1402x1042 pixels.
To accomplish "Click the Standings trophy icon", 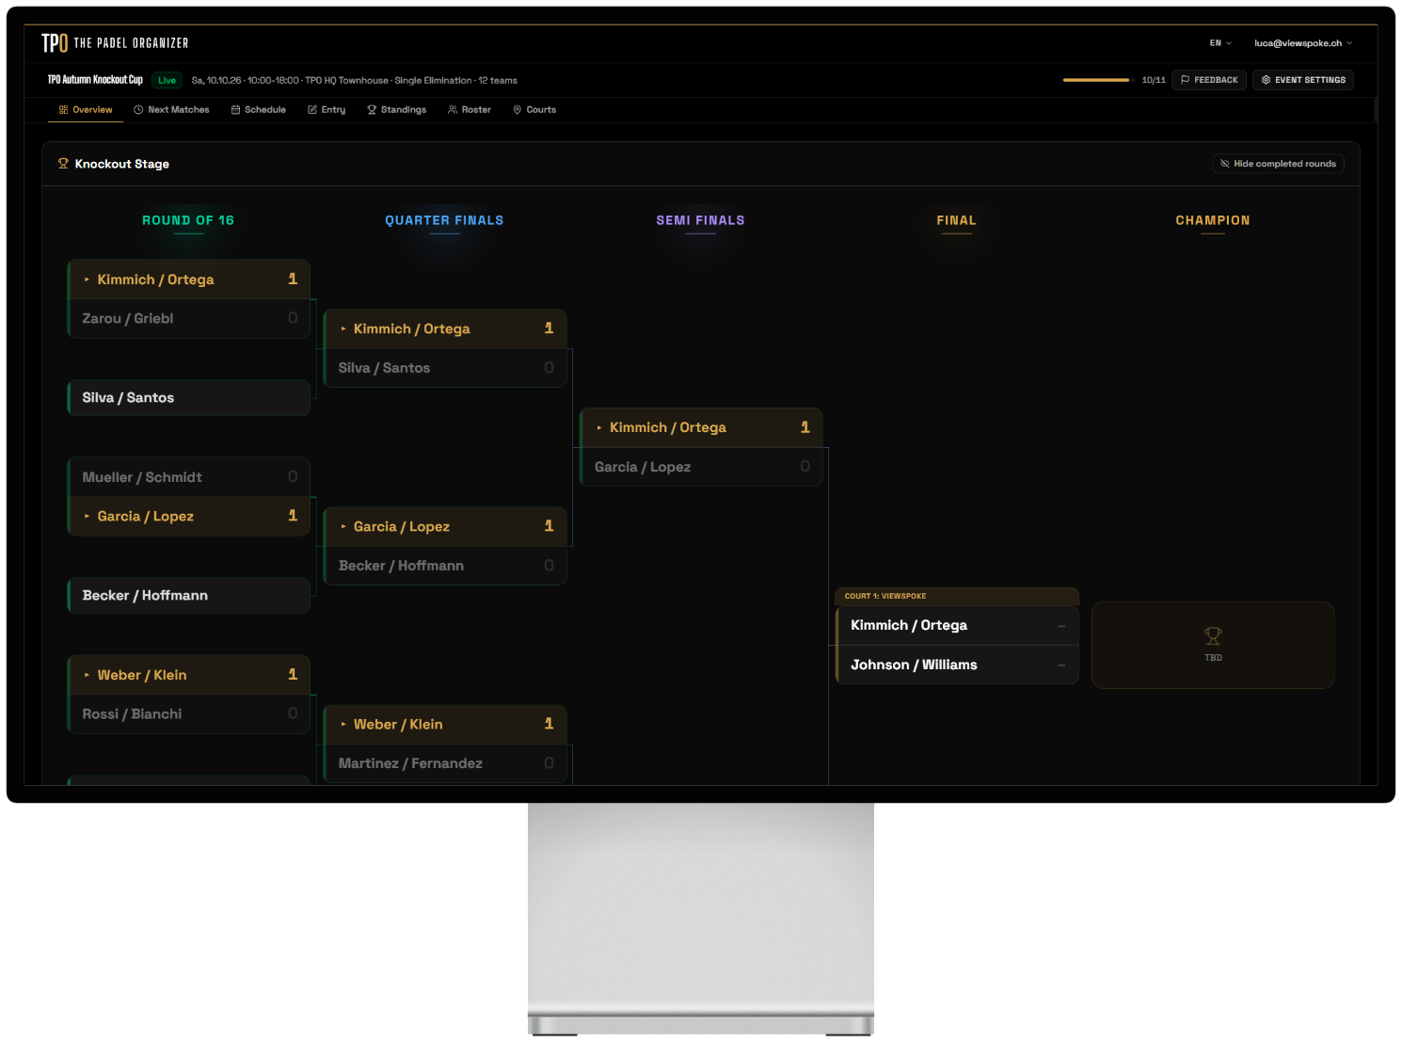I will click(x=372, y=110).
